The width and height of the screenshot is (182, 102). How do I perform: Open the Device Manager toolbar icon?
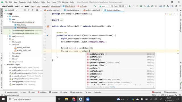click(164, 6)
